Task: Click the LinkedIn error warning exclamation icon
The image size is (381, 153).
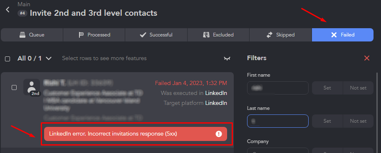Action: coord(219,134)
